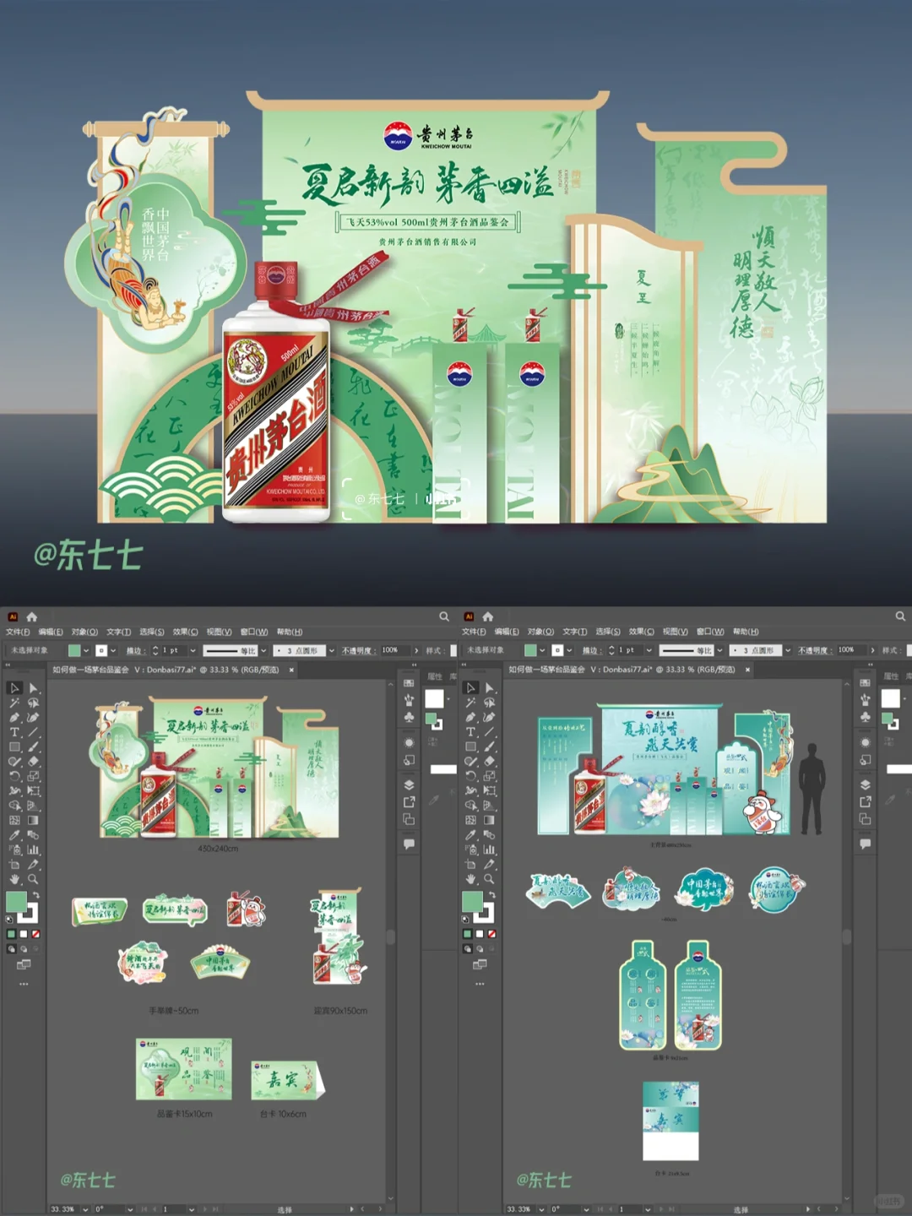This screenshot has height=1216, width=912.
Task: Select the Zoom tool in right window
Action: (x=490, y=879)
